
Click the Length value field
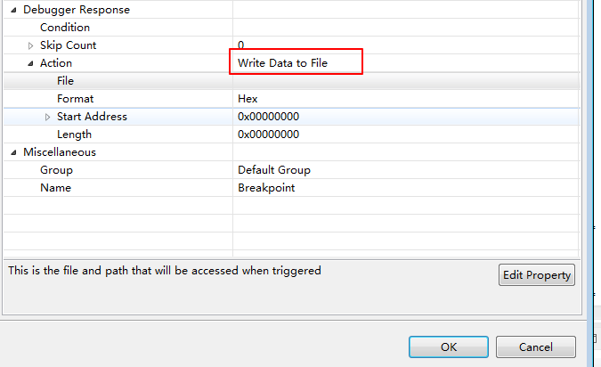click(x=268, y=135)
